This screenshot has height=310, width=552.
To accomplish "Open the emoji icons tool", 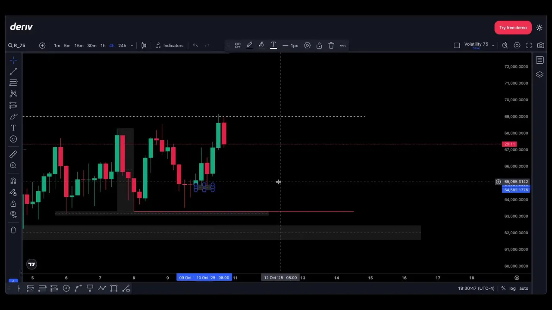I will (13, 139).
